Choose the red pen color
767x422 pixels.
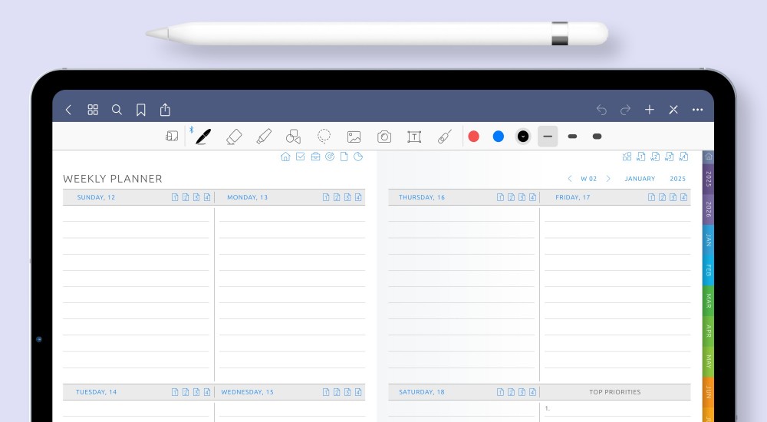coord(474,137)
